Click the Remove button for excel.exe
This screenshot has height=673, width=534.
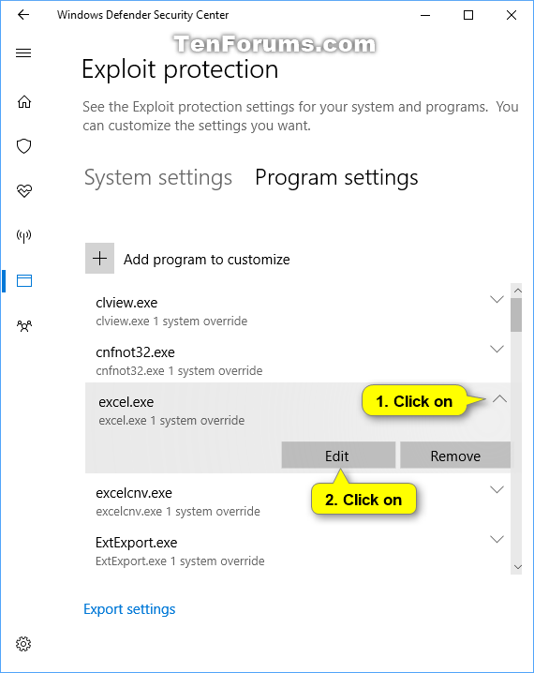[x=455, y=456]
